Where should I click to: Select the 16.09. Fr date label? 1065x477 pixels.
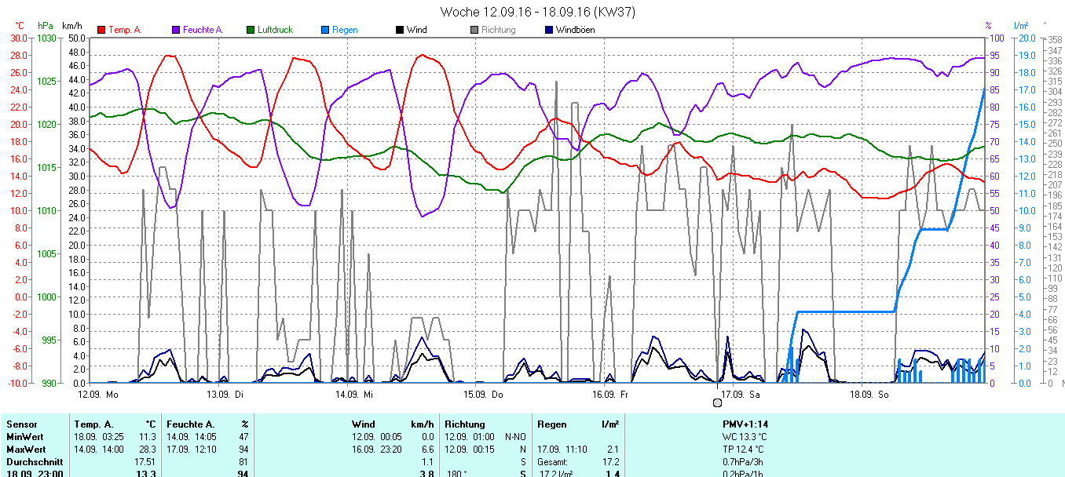[610, 394]
